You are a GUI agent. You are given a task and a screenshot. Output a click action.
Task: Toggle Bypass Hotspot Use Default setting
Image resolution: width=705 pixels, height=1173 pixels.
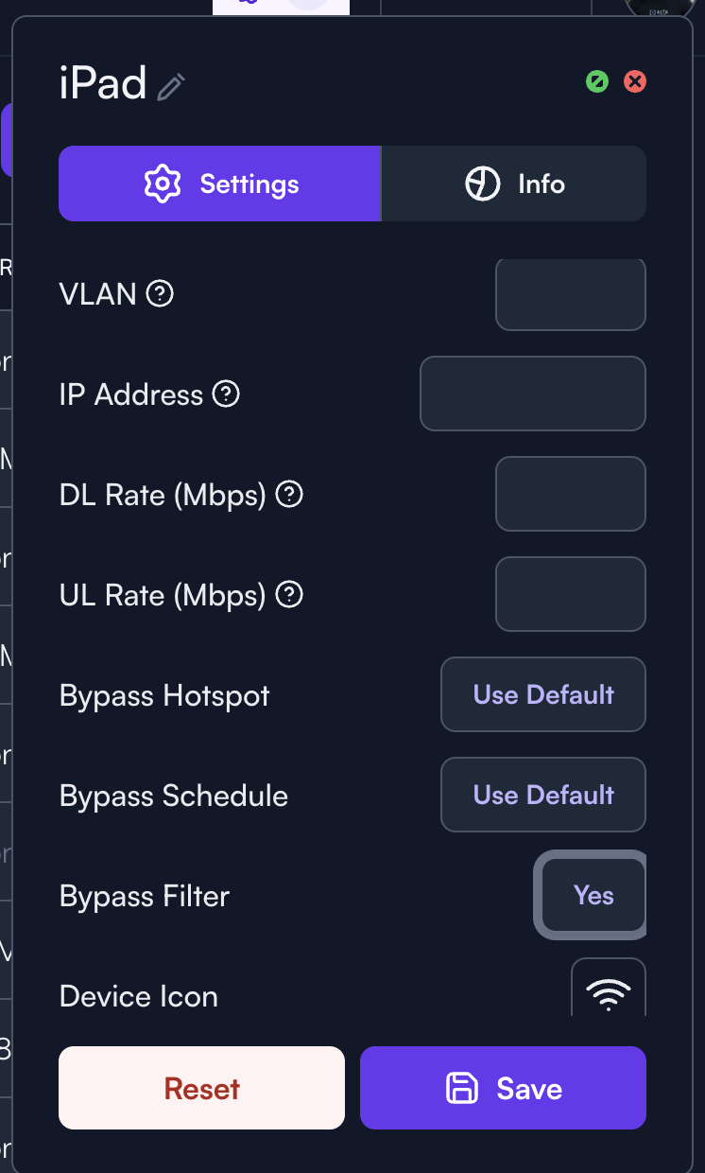tap(543, 694)
